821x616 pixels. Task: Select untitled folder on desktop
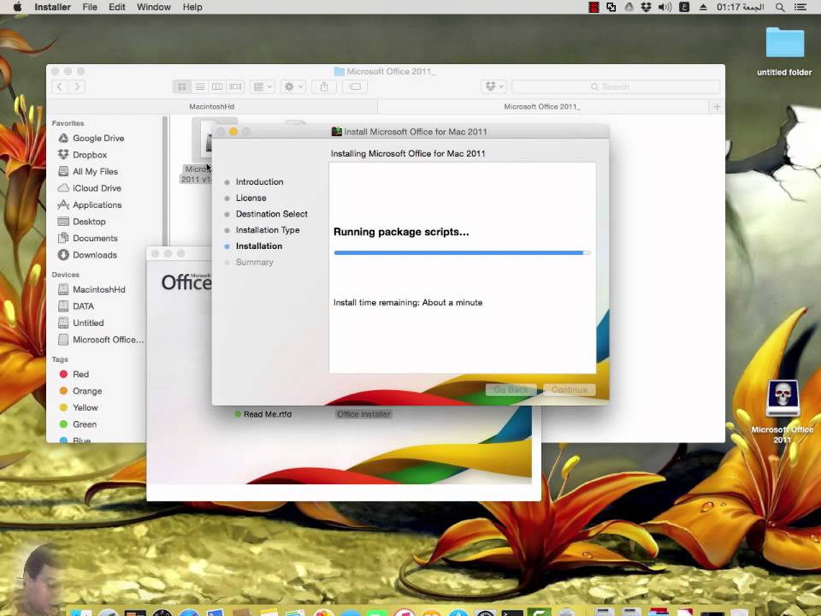tap(784, 51)
